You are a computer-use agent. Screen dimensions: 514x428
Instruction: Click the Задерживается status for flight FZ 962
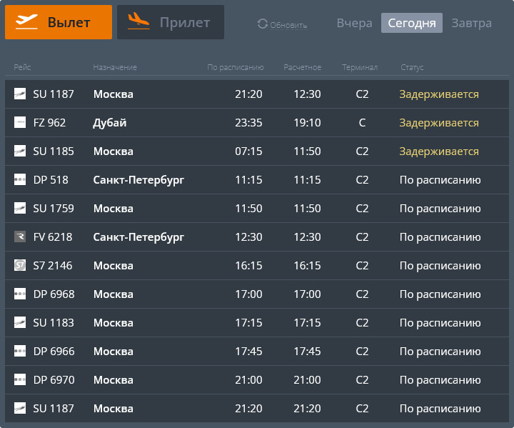[439, 123]
